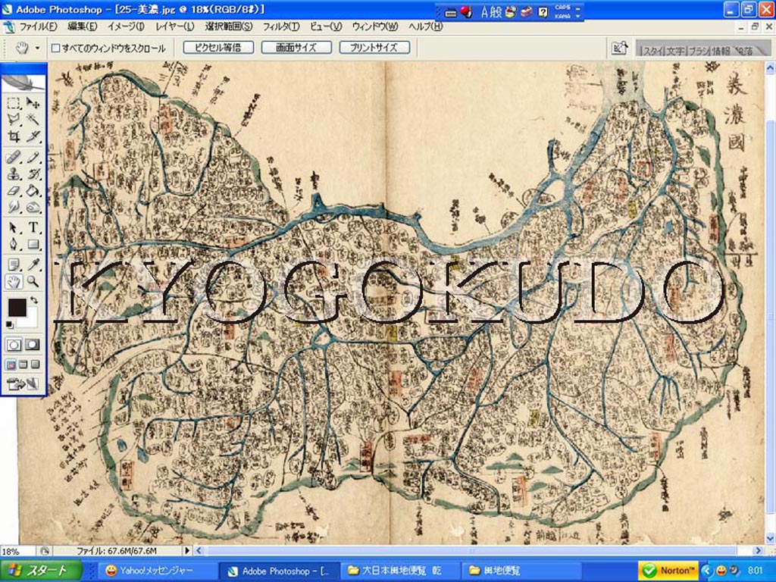Image resolution: width=776 pixels, height=582 pixels.
Task: Open the ファイル(F) menu
Action: tap(38, 27)
